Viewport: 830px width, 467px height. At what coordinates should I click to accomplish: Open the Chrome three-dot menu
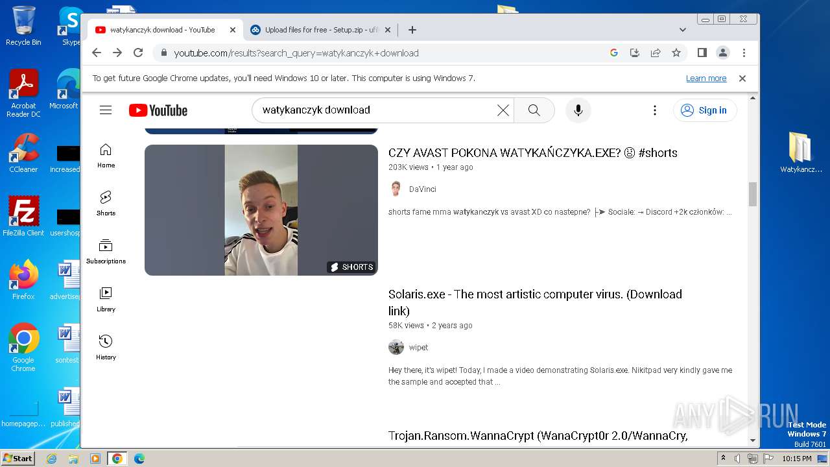pyautogui.click(x=744, y=53)
